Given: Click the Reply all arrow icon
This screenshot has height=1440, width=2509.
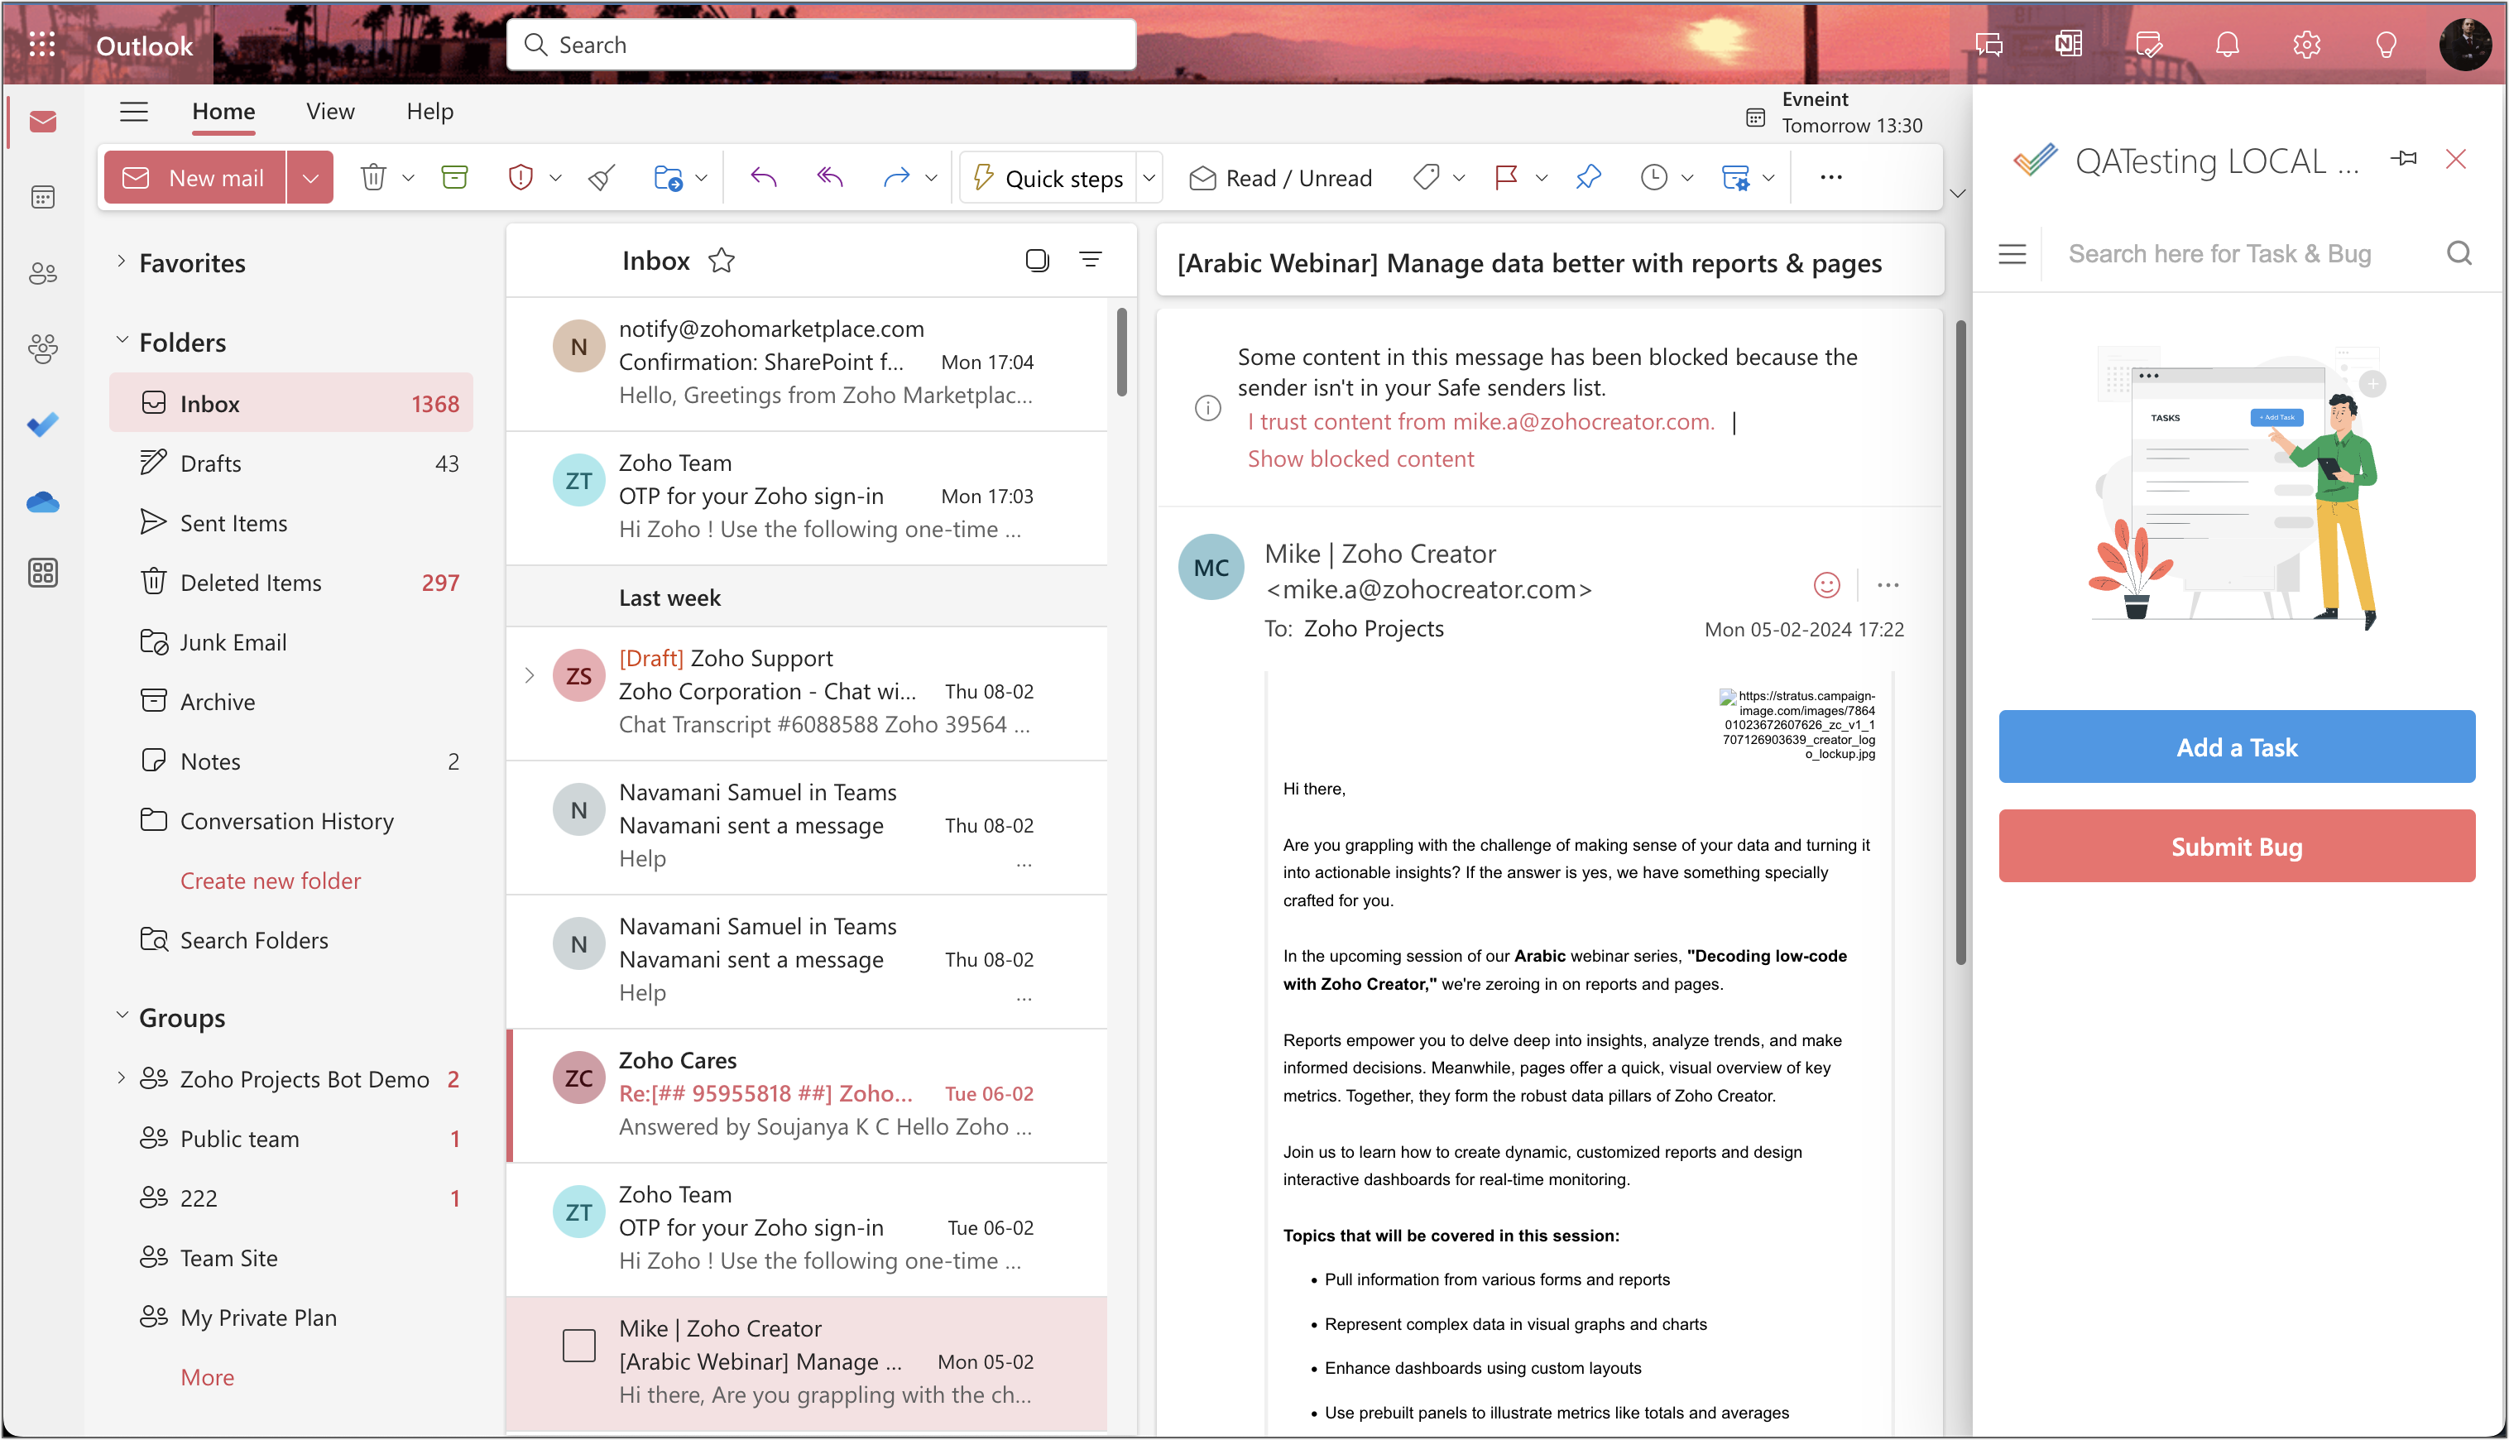Looking at the screenshot, I should [829, 178].
